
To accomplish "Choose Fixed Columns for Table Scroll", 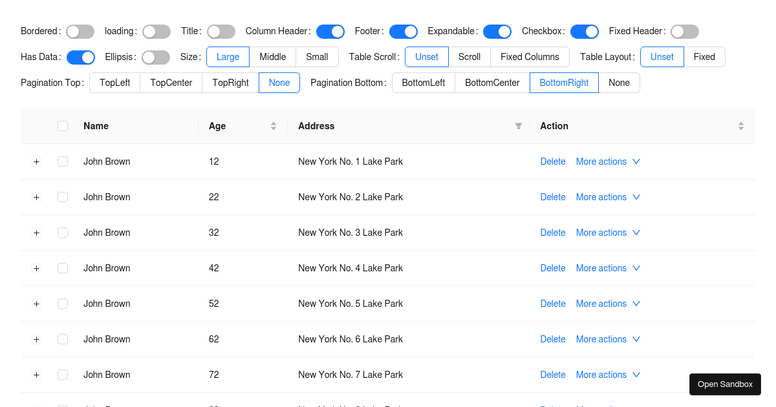I will pyautogui.click(x=530, y=57).
